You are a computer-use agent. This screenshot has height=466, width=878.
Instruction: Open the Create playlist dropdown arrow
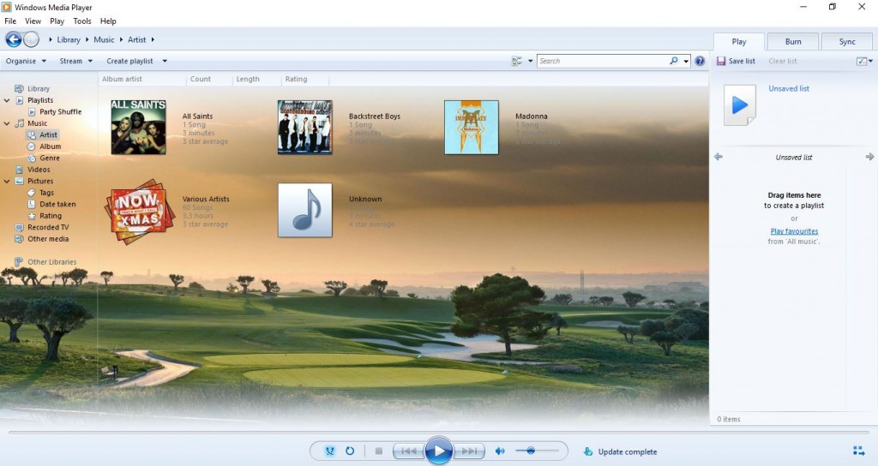tap(165, 61)
